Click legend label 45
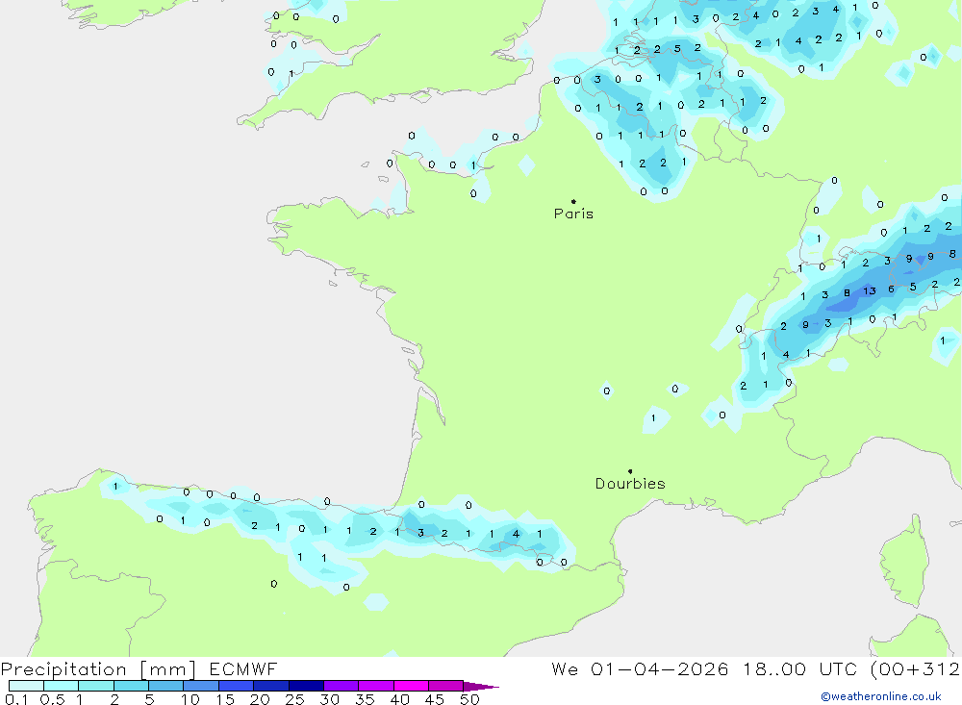Screen dimensions: 962x705 coord(435,699)
